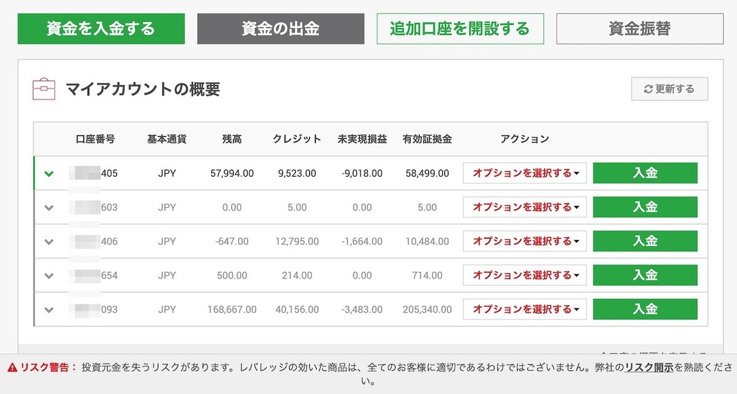The image size is (737, 394).
Task: Click unrealized loss value -1,664.00
Action: click(362, 242)
